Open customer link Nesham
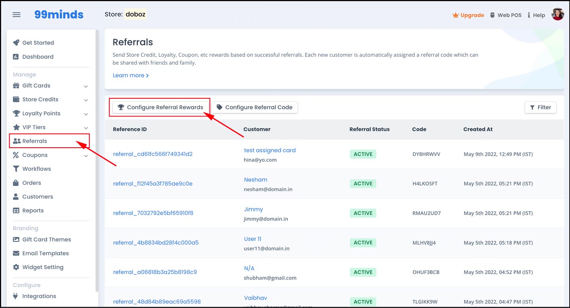 (256, 180)
